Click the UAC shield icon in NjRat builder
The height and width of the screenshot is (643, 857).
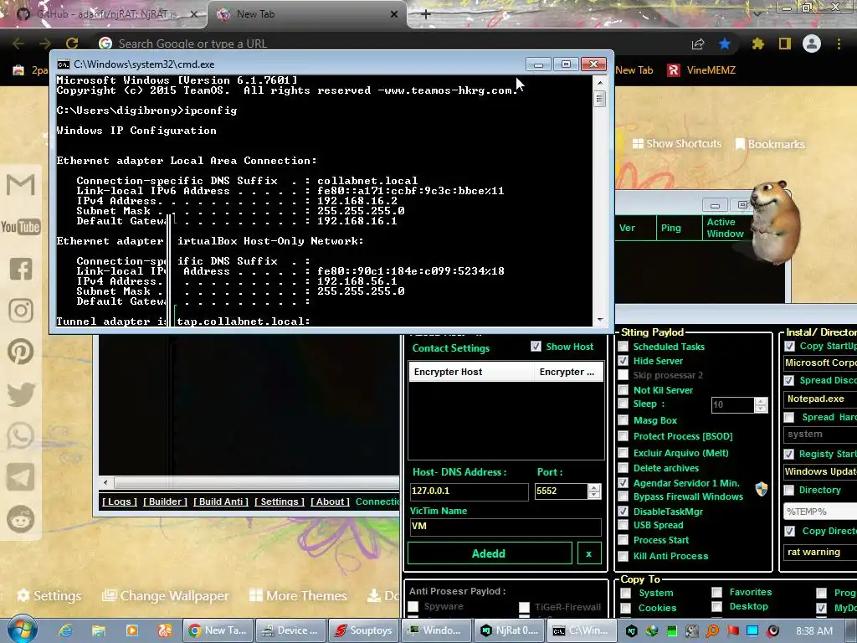(x=762, y=489)
